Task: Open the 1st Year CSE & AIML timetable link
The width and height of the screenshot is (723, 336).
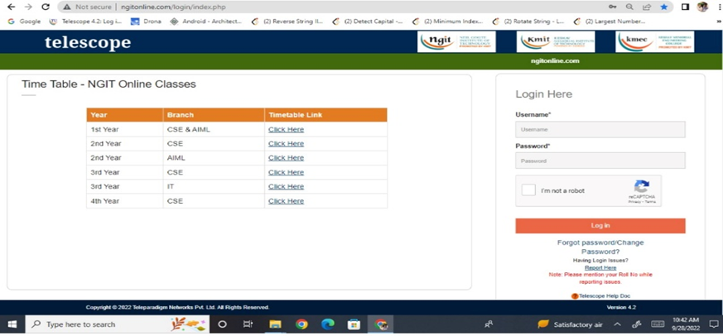Action: 286,129
